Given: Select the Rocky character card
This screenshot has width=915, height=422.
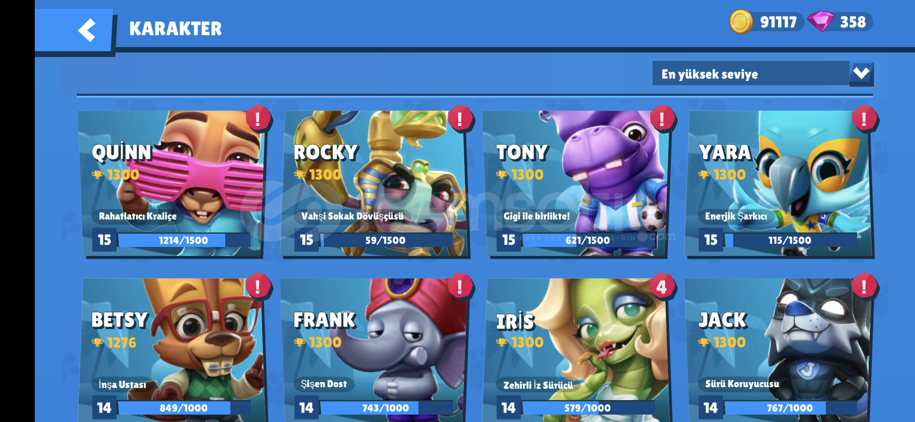Looking at the screenshot, I should 375,184.
